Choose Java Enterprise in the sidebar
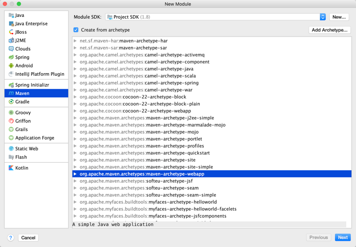 [31, 24]
